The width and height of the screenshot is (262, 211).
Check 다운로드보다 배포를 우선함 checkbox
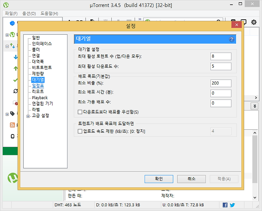80,112
